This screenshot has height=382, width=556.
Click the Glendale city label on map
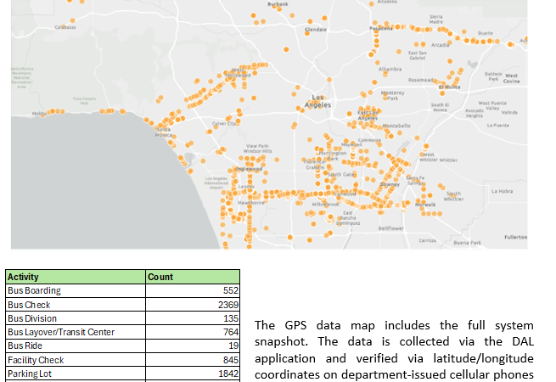[317, 30]
